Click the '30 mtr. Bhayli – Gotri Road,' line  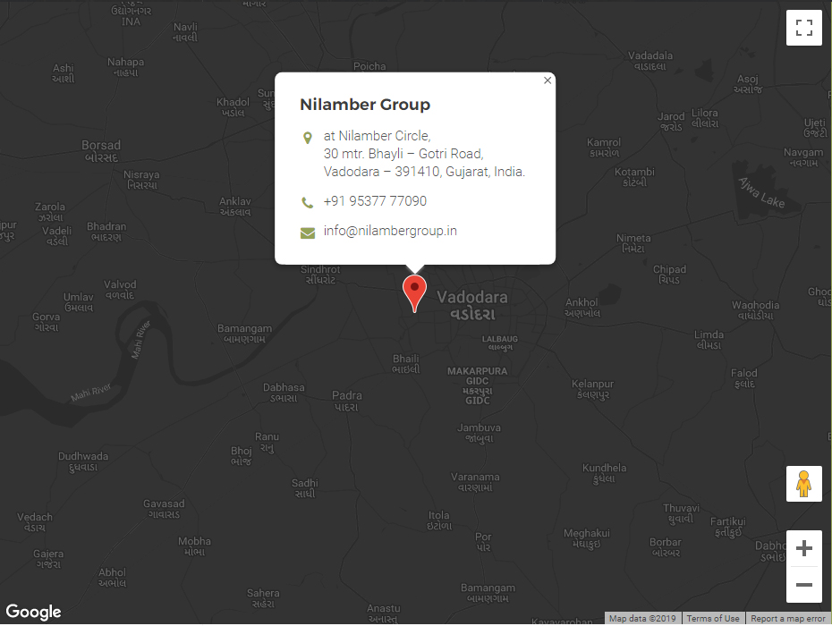click(403, 154)
